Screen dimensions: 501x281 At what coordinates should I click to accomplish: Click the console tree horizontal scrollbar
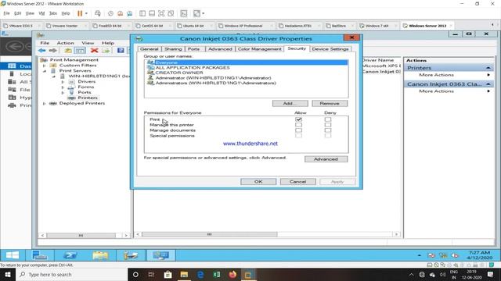(x=81, y=236)
